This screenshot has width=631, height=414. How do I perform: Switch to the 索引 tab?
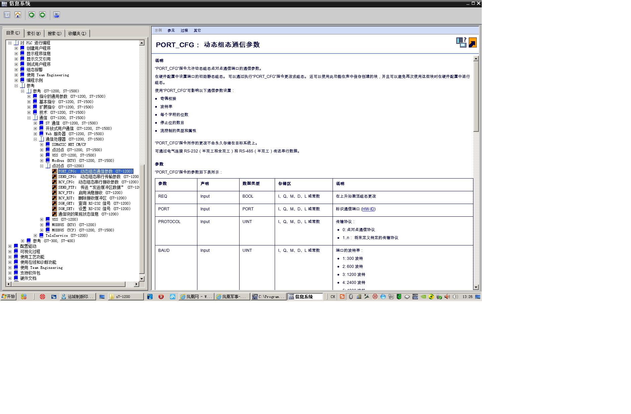click(x=34, y=33)
